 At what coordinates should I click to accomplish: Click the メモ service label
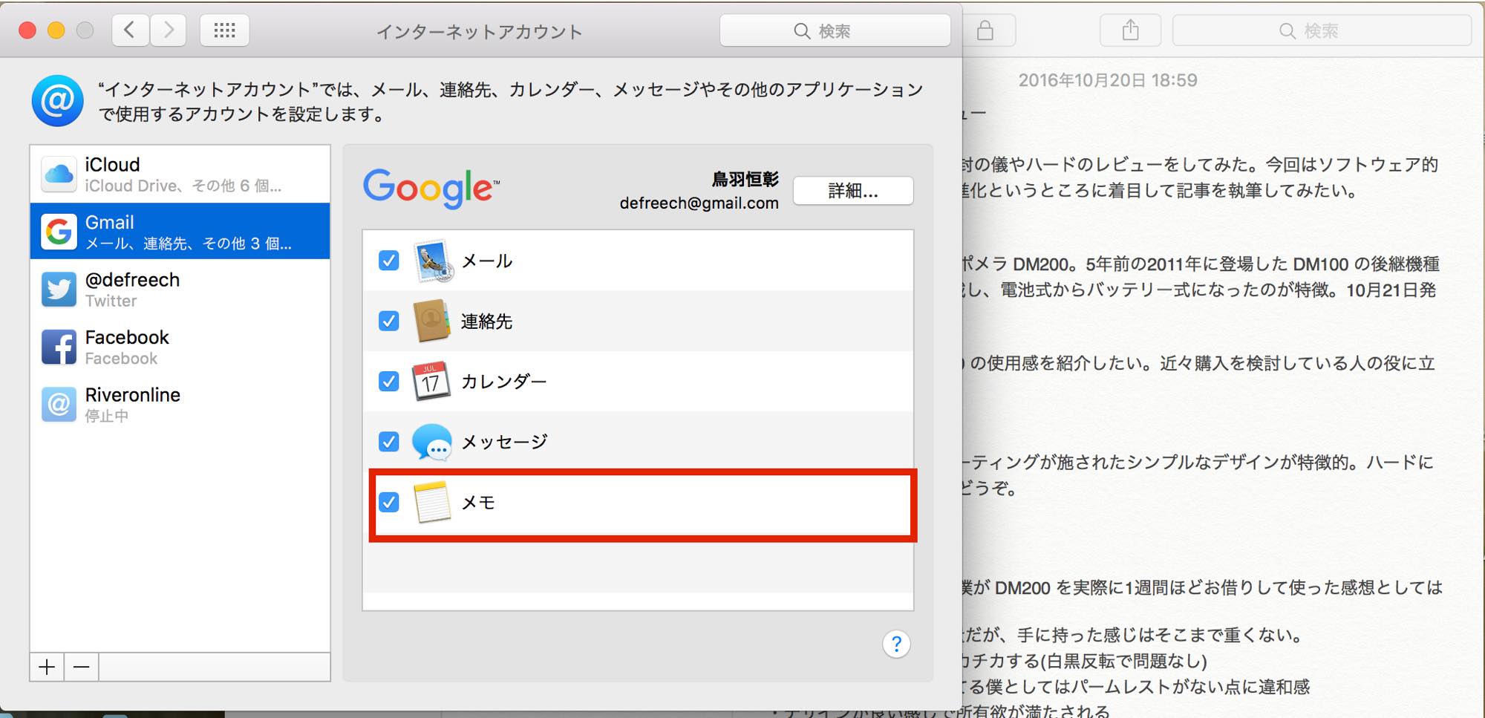point(478,502)
